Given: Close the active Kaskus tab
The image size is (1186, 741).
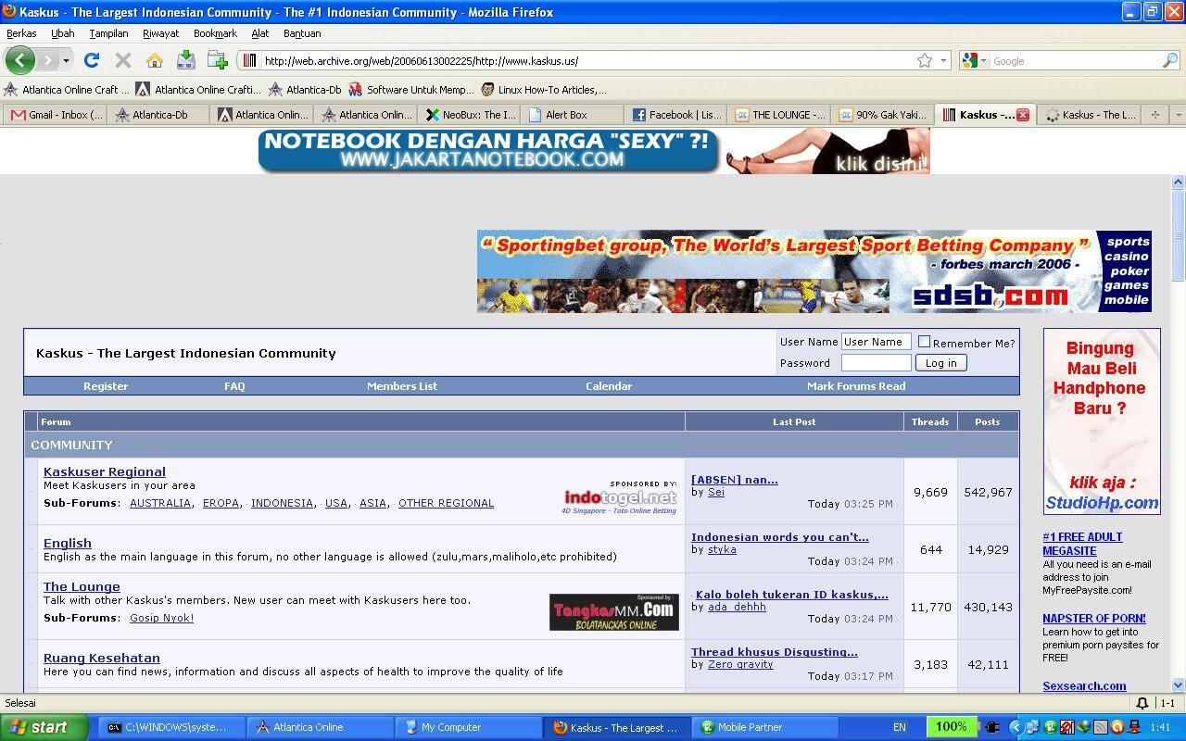Looking at the screenshot, I should [x=1023, y=115].
